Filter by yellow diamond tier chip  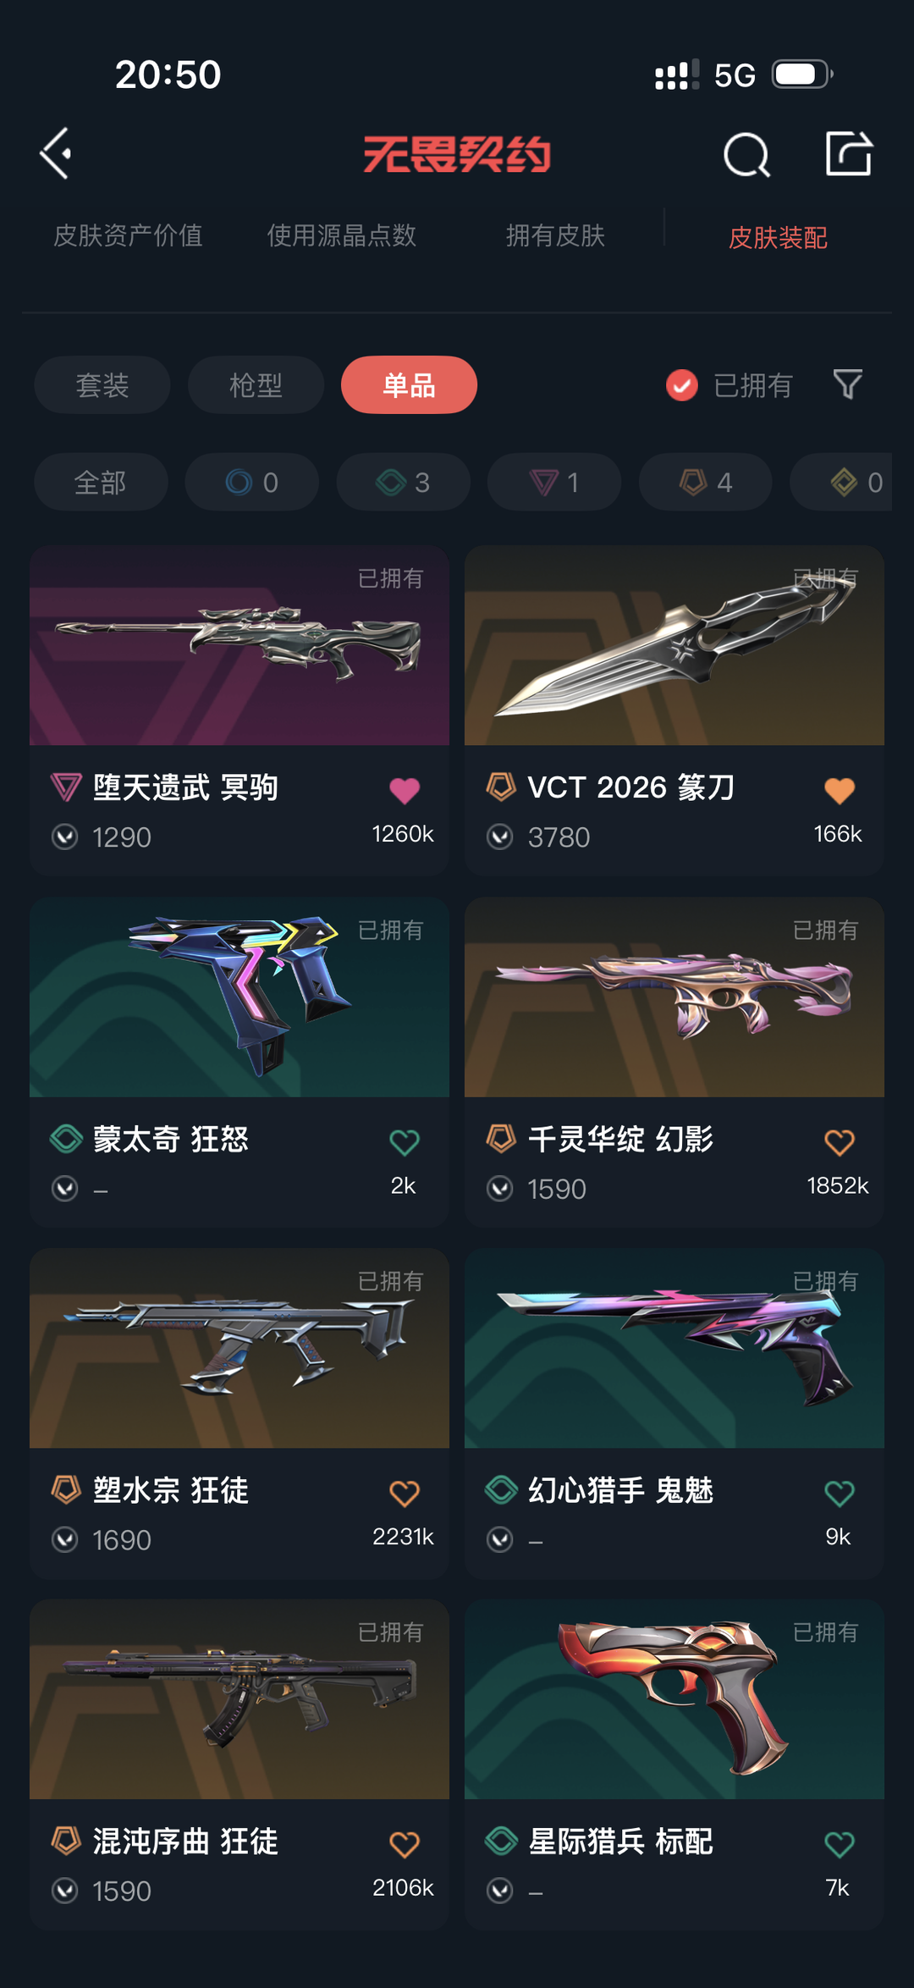pyautogui.click(x=846, y=482)
